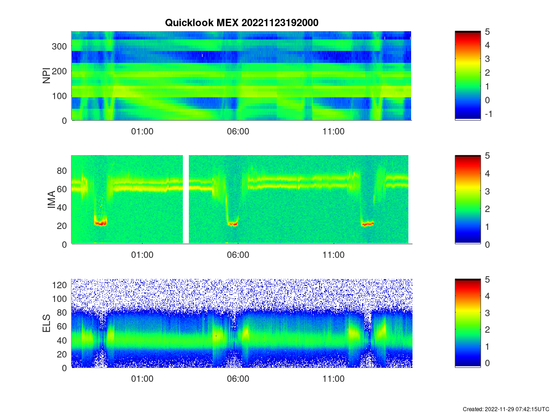550x413 pixels.
Task: Click the 11:00 tick under NPI plot
Action: (x=334, y=131)
